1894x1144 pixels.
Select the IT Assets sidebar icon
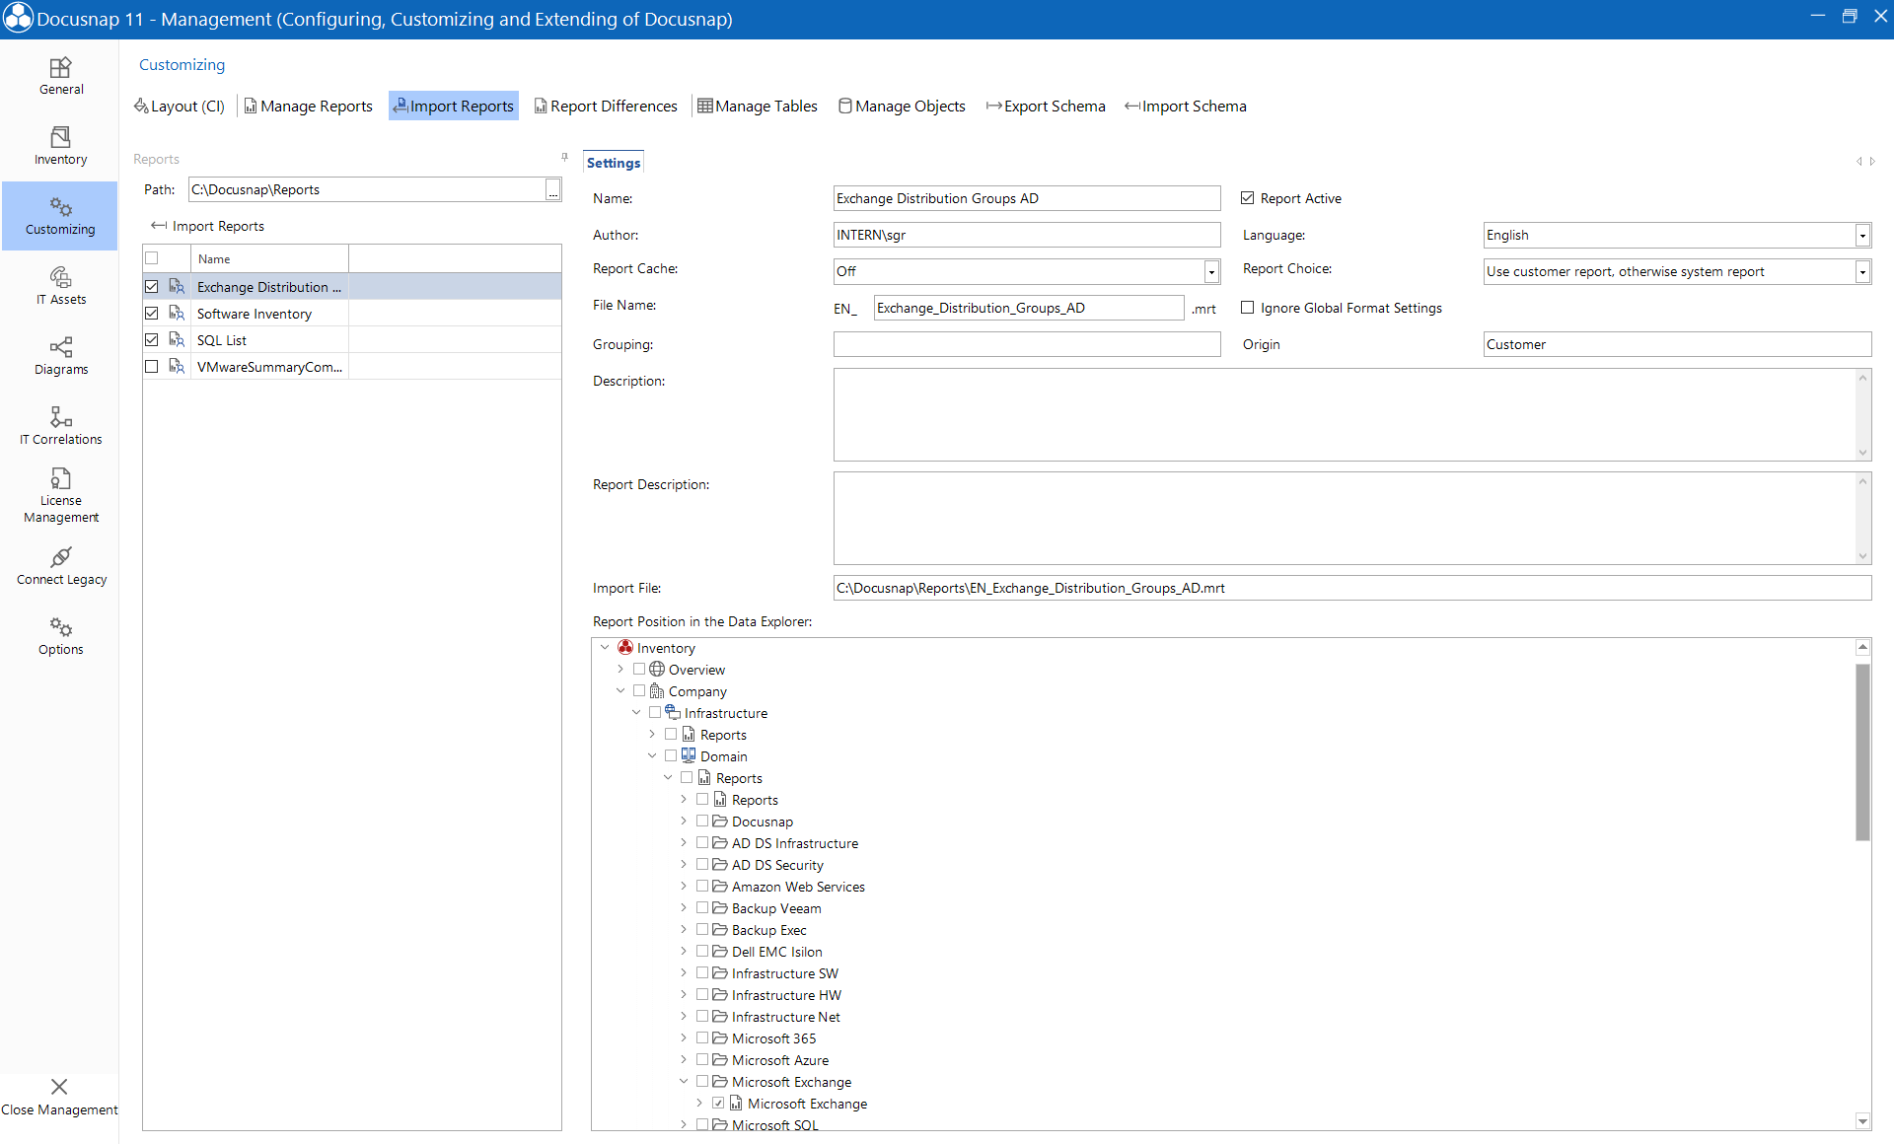60,285
